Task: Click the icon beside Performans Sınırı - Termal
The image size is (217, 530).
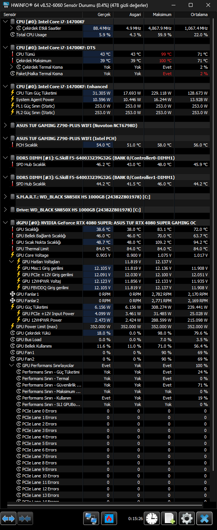Action: [x=19, y=379]
